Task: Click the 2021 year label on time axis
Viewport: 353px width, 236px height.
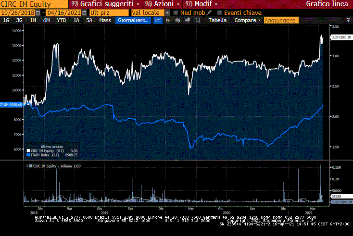Action: click(x=309, y=212)
